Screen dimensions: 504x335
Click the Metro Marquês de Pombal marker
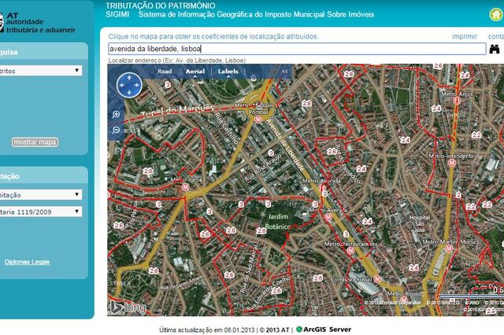click(x=258, y=120)
